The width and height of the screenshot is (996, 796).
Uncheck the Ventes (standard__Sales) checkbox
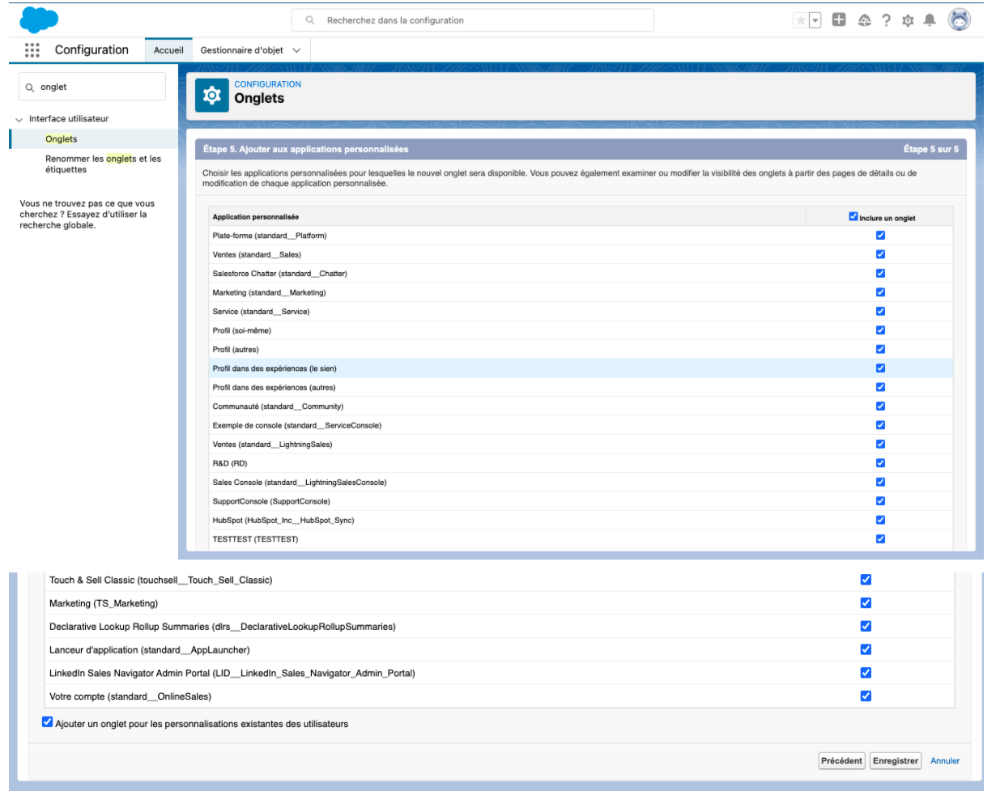[880, 254]
